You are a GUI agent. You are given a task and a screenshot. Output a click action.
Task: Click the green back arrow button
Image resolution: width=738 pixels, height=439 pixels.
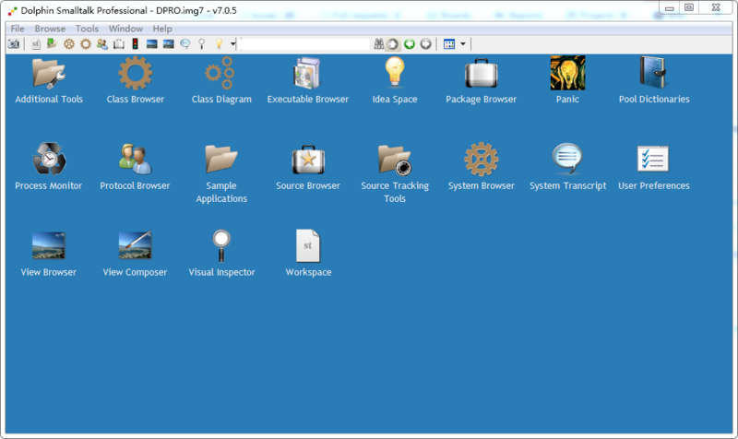click(410, 44)
